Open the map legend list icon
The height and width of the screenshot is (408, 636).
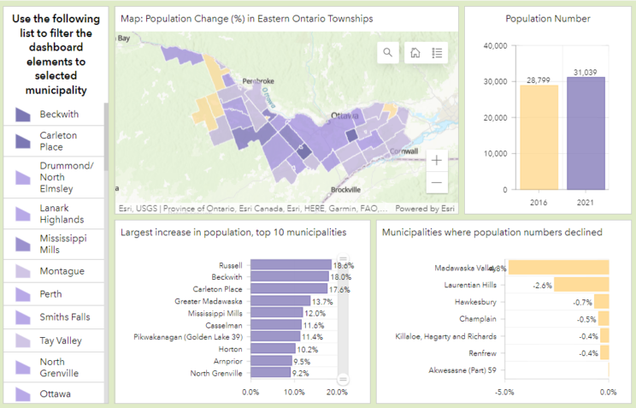[x=437, y=53]
